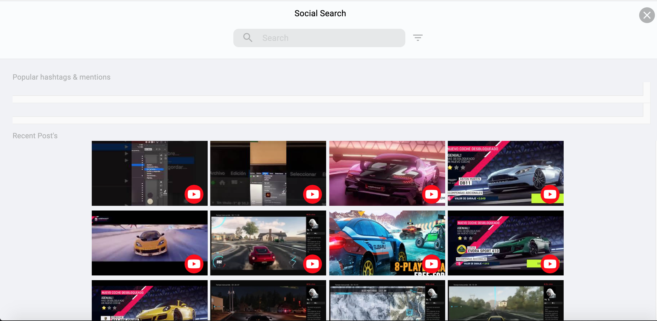Click the Search input field
Viewport: 657px width, 321px height.
[319, 38]
